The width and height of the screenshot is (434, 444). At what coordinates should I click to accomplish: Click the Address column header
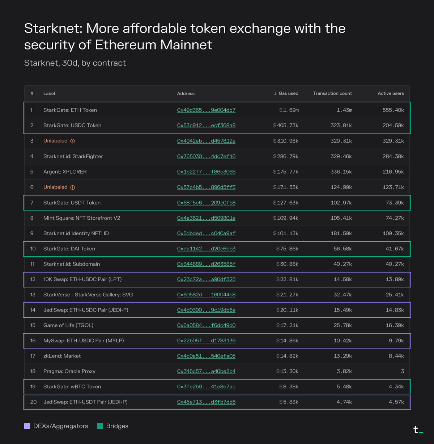186,93
